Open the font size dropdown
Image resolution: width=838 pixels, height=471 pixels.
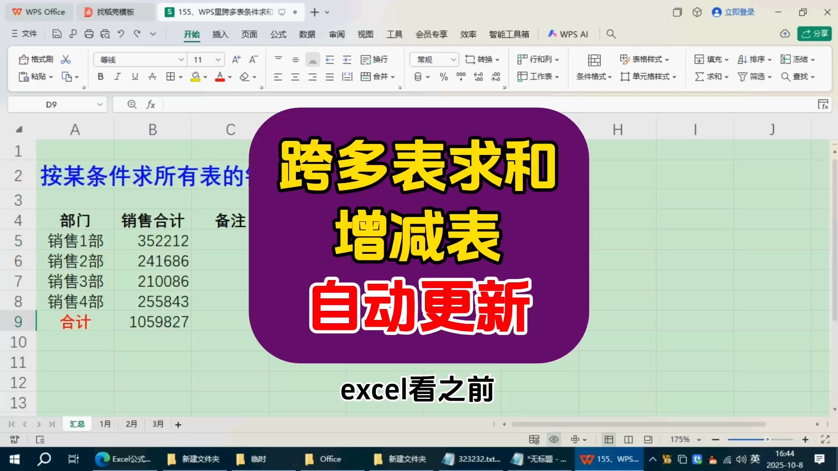(218, 60)
